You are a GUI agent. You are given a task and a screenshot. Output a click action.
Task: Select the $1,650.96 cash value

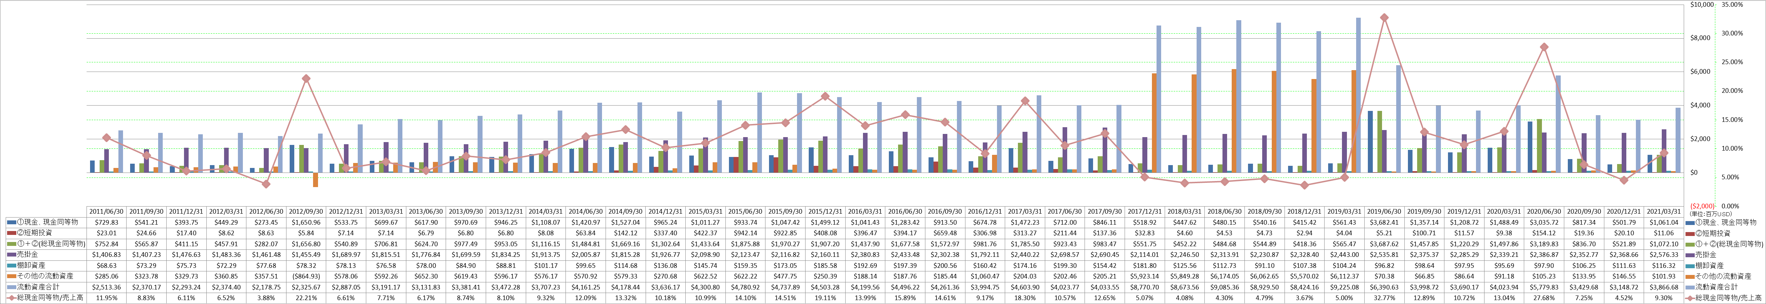[306, 223]
